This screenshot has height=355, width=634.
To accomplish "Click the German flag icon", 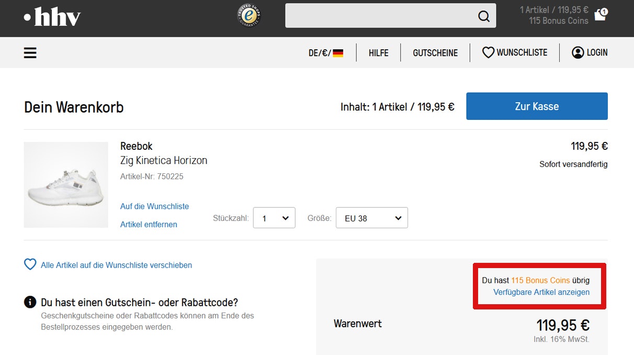I will 338,53.
